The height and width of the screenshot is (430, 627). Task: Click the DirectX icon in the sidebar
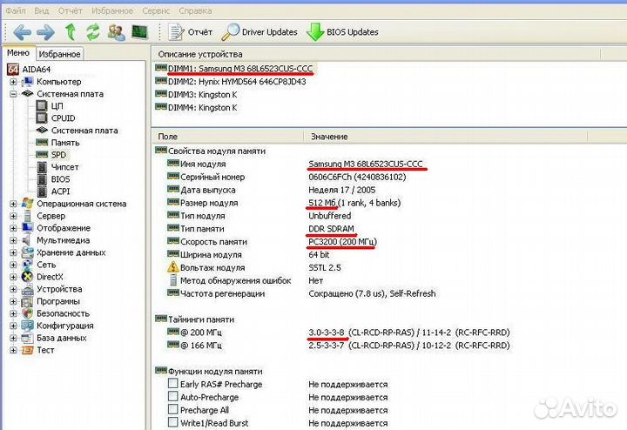(26, 276)
